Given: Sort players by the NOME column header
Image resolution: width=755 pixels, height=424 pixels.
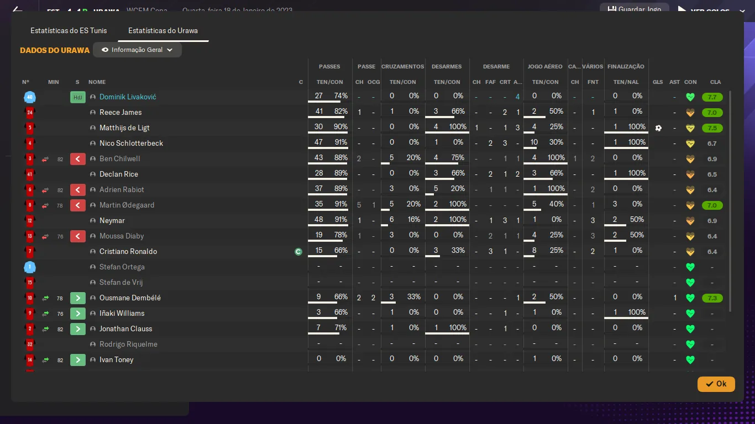Looking at the screenshot, I should (x=97, y=82).
